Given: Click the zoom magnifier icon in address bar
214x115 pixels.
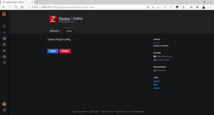Looking at the screenshot, I should (x=148, y=7).
